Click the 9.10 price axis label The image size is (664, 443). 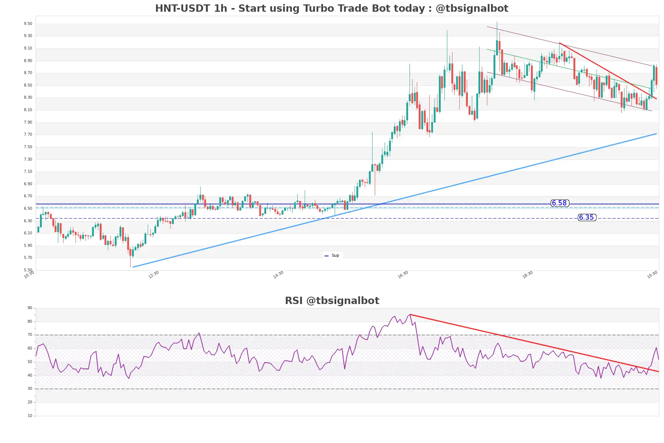(x=28, y=48)
